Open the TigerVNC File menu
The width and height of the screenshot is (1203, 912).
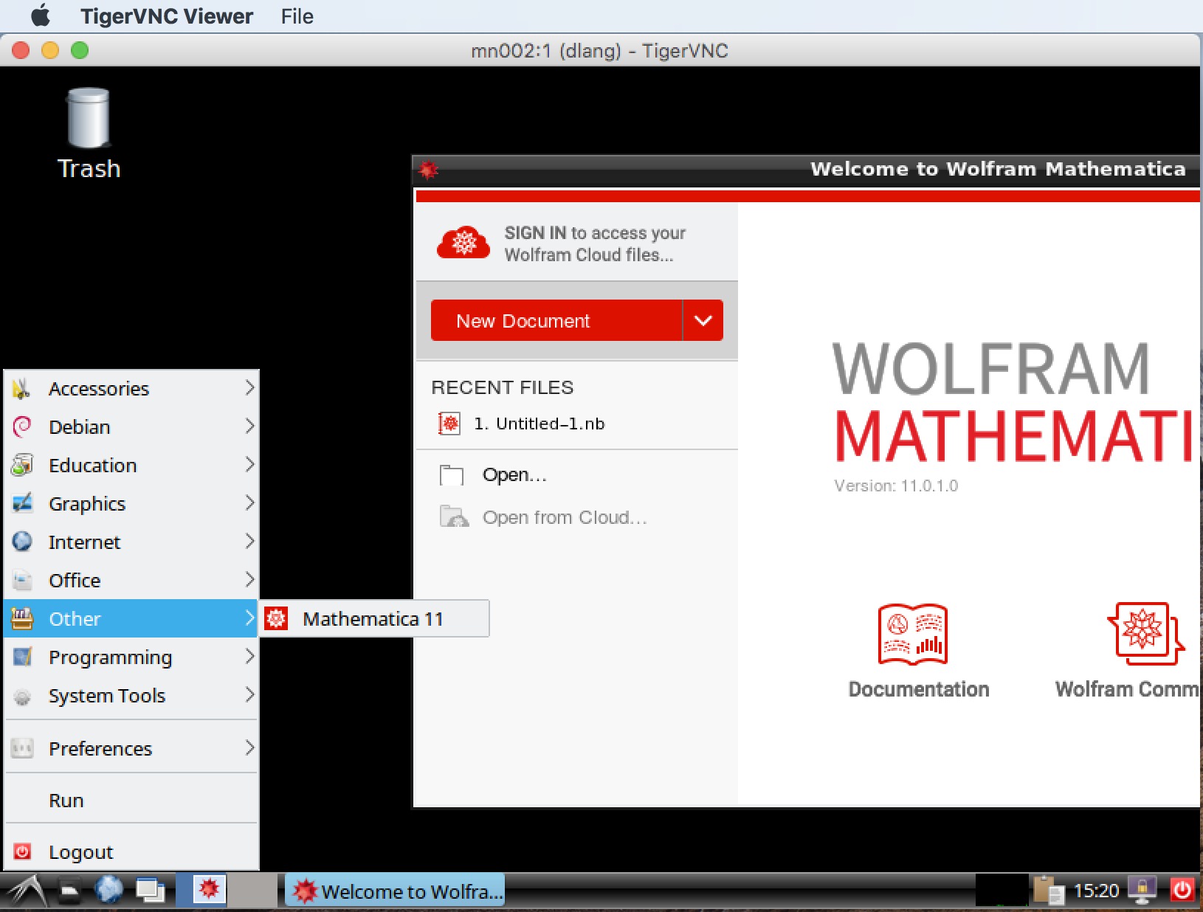pos(297,16)
